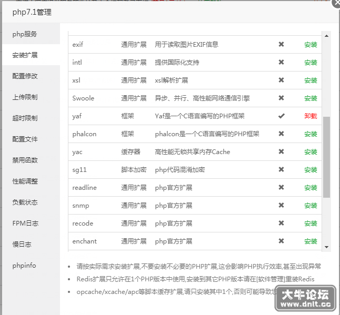This screenshot has height=315, width=340.
Task: Install the phalcon extension
Action: pos(311,134)
